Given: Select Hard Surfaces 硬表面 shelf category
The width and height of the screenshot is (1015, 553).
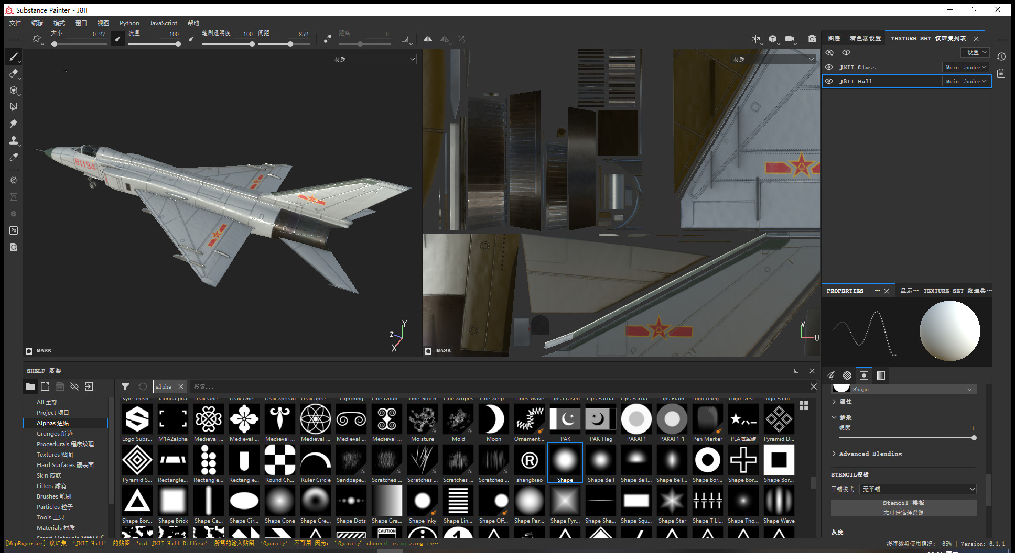Looking at the screenshot, I should (65, 465).
